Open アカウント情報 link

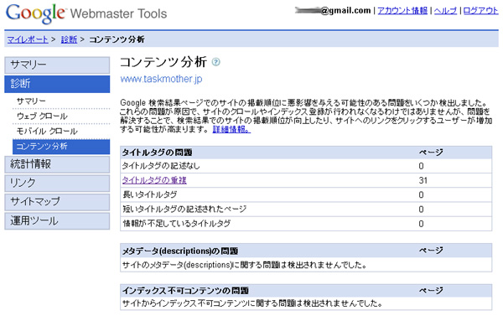[x=402, y=11]
